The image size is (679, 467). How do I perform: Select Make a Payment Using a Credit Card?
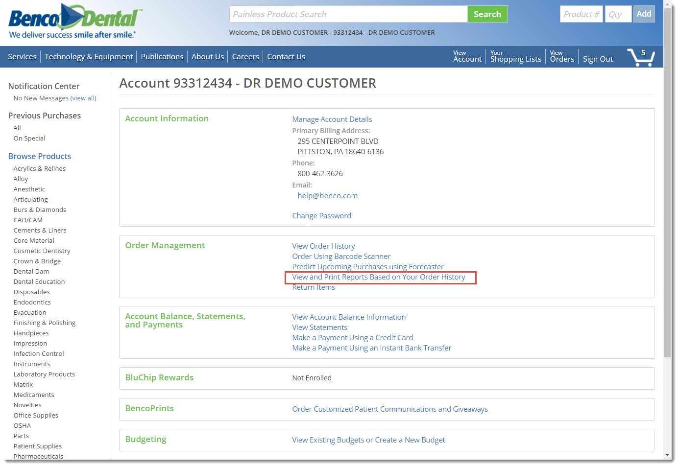pyautogui.click(x=352, y=338)
